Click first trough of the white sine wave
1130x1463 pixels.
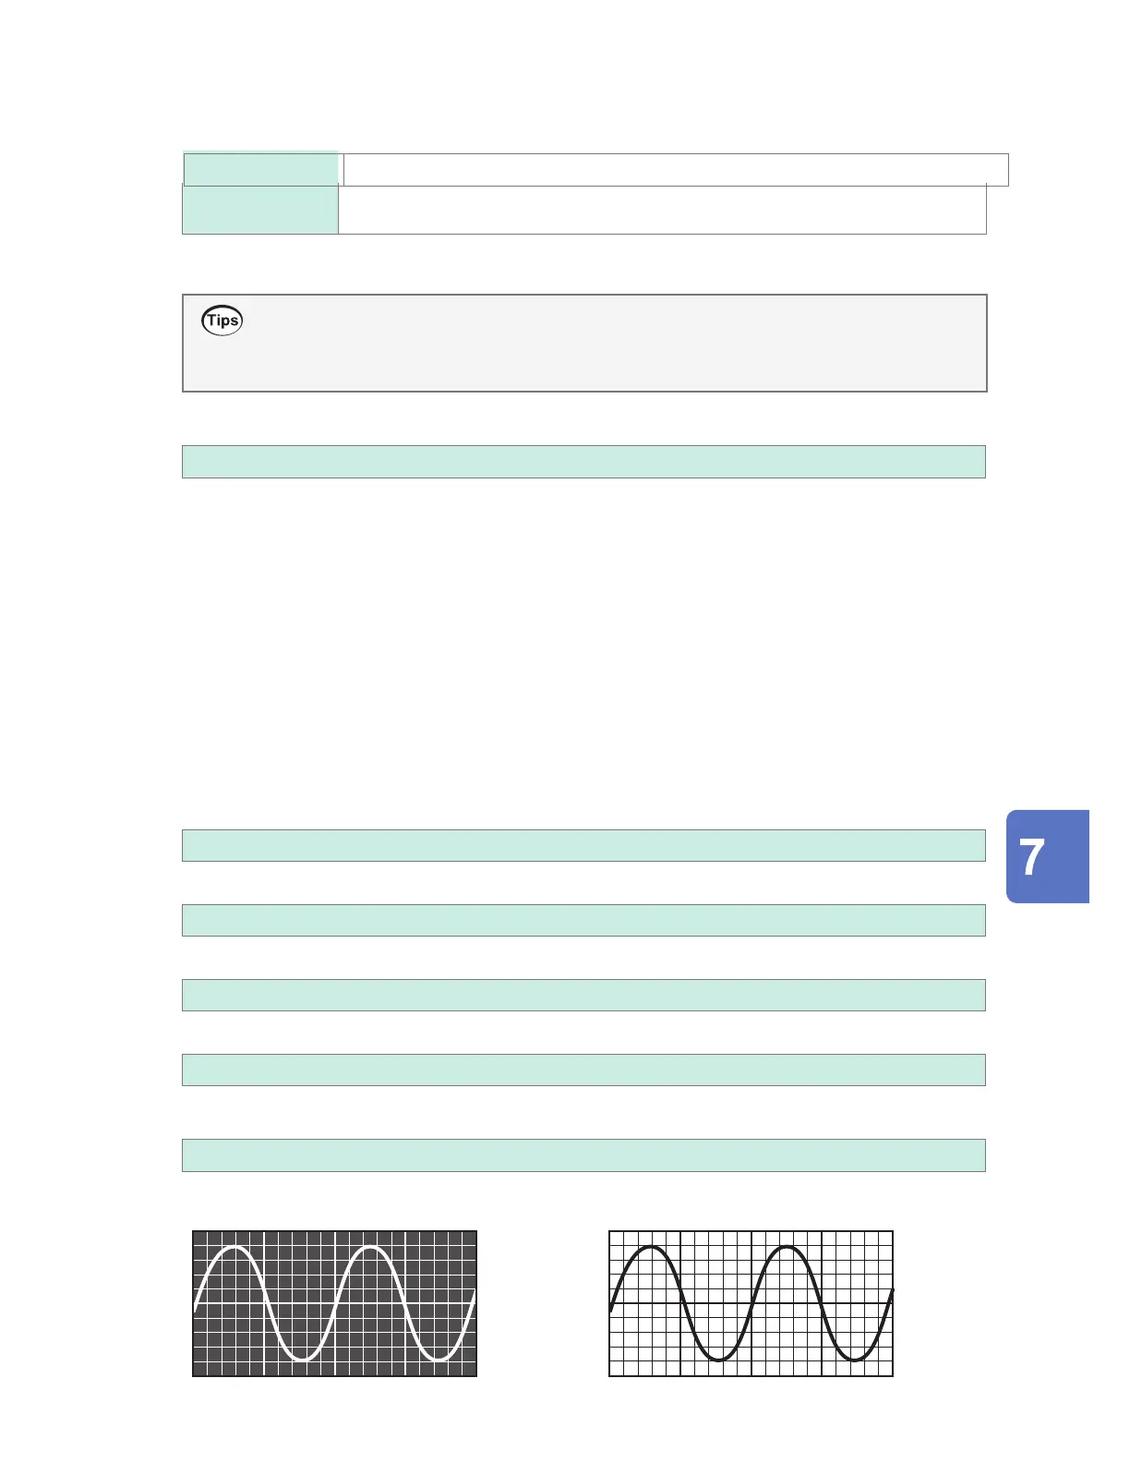point(304,1359)
